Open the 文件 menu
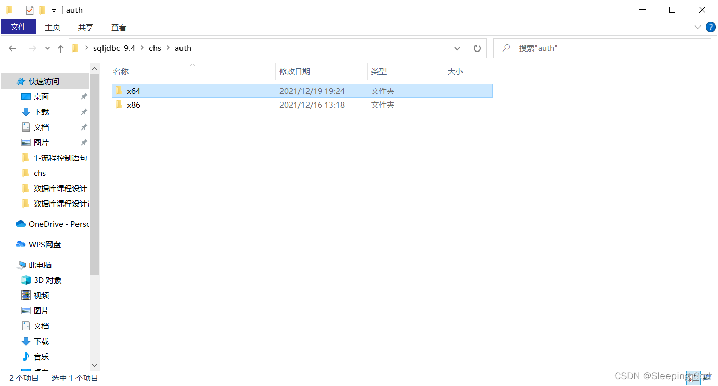Viewport: 718px width, 386px height. tap(18, 27)
